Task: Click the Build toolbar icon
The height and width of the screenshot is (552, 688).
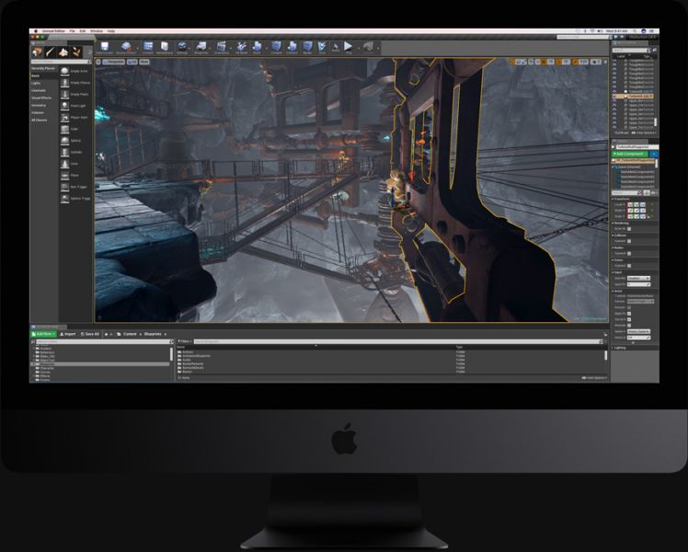Action: pyautogui.click(x=258, y=47)
